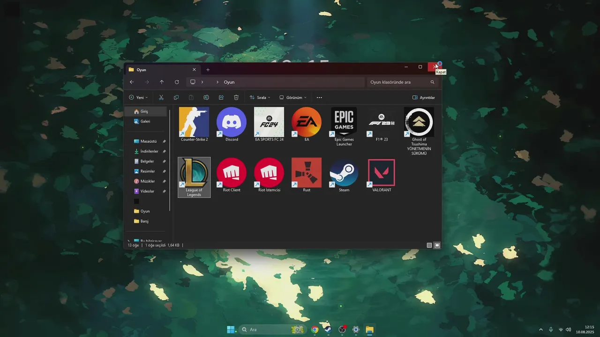This screenshot has width=600, height=337.
Task: Open Steam from the taskbar
Action: [328, 330]
